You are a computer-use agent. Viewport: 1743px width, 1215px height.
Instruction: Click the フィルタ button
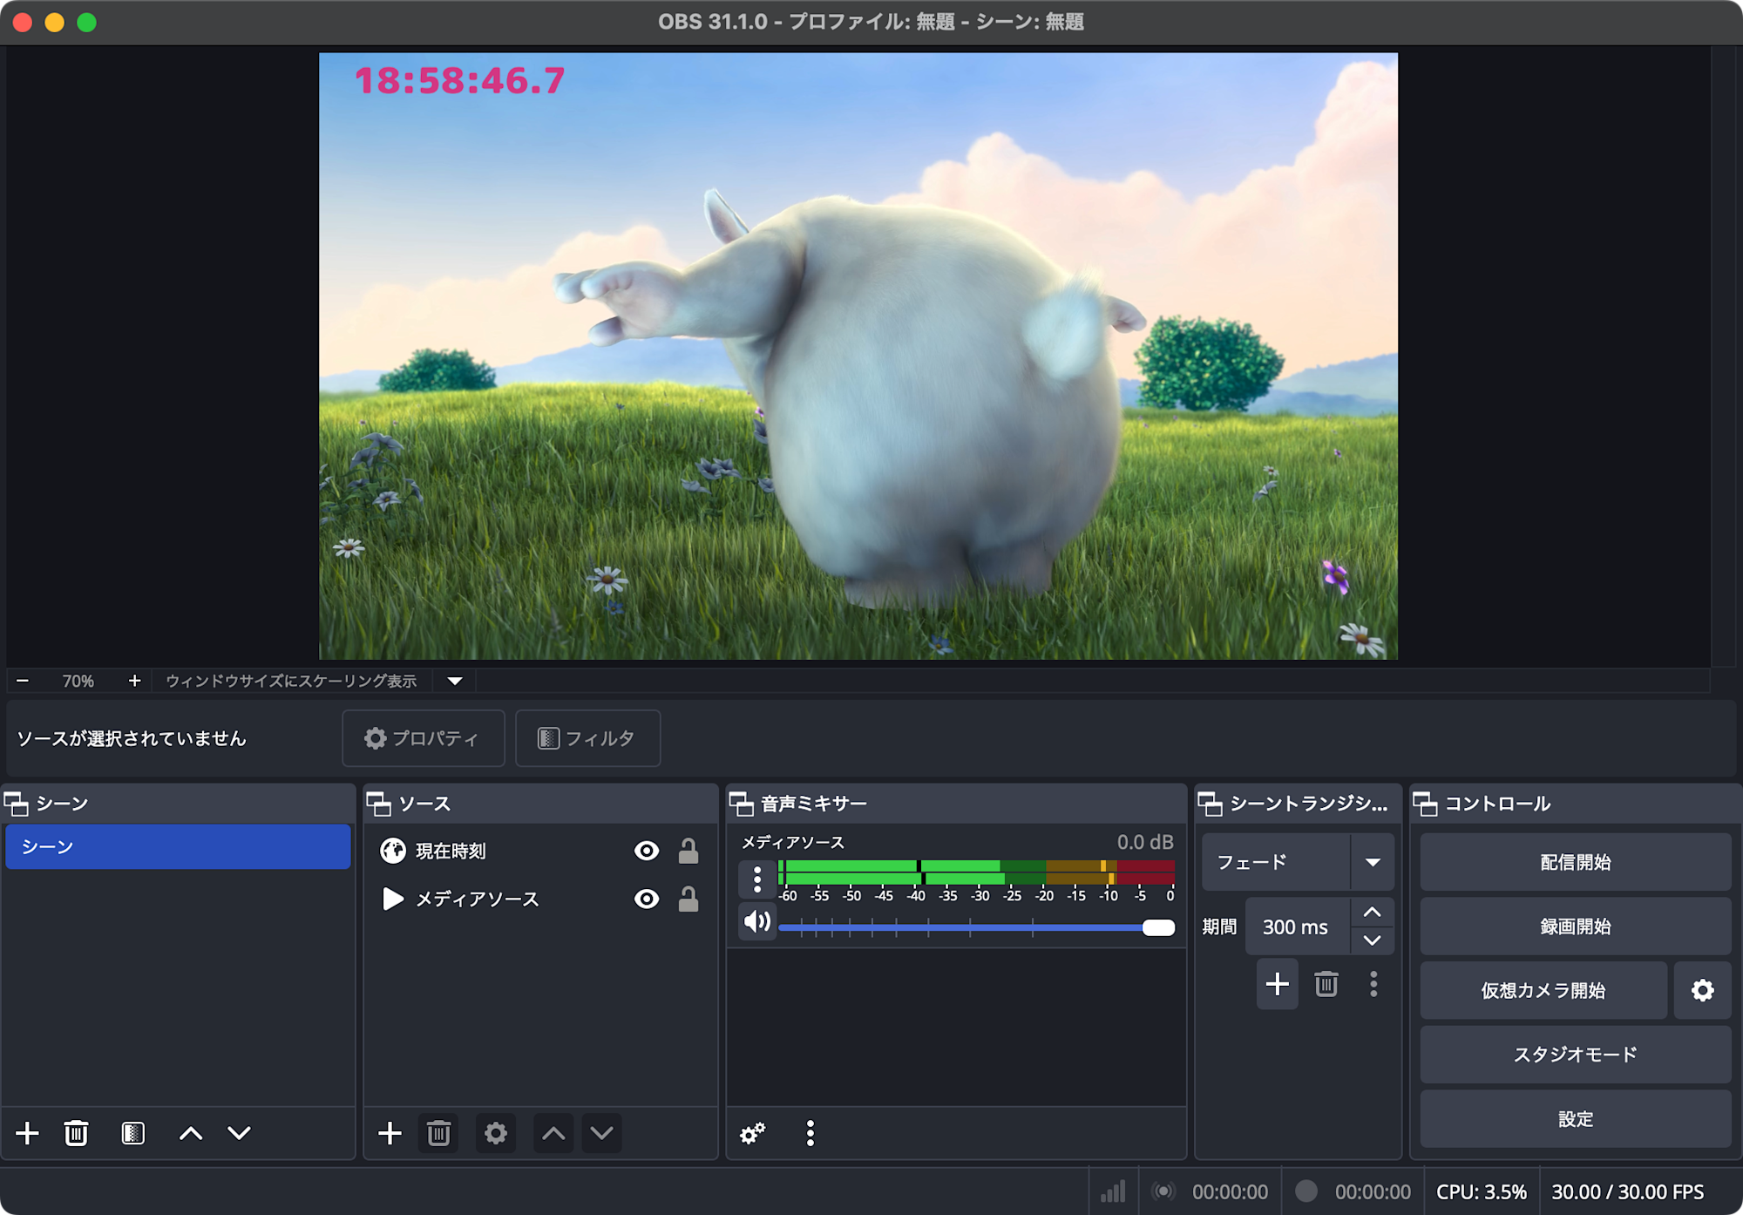[x=588, y=738]
